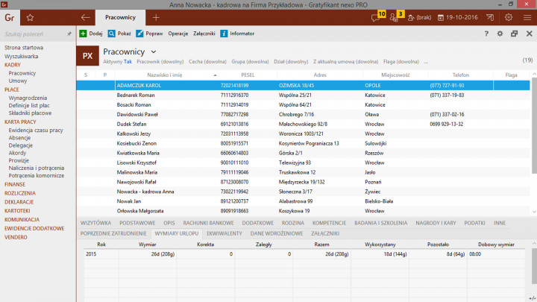Switch to the RODZINA tab
This screenshot has width=537, height=302.
292,222
